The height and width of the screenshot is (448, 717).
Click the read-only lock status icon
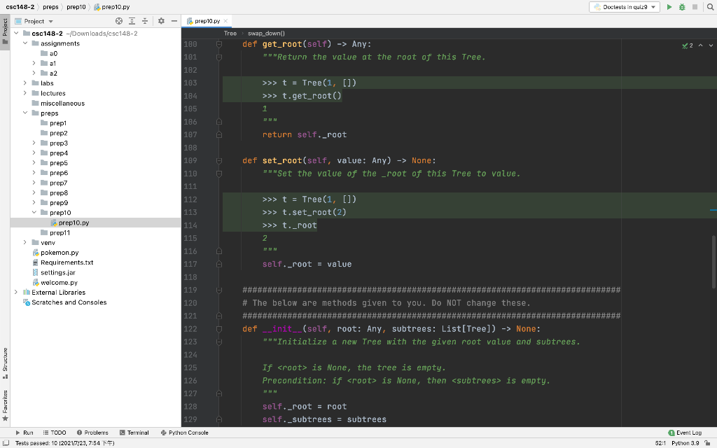click(707, 443)
